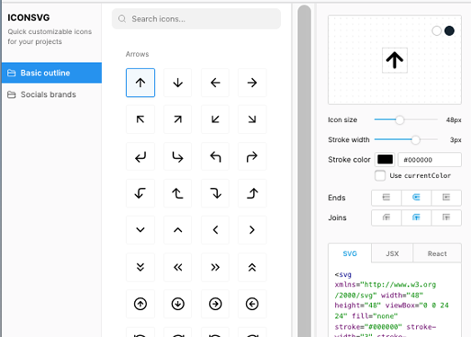Select the corner left-up arrow icon
This screenshot has width=471, height=337.
point(177,193)
